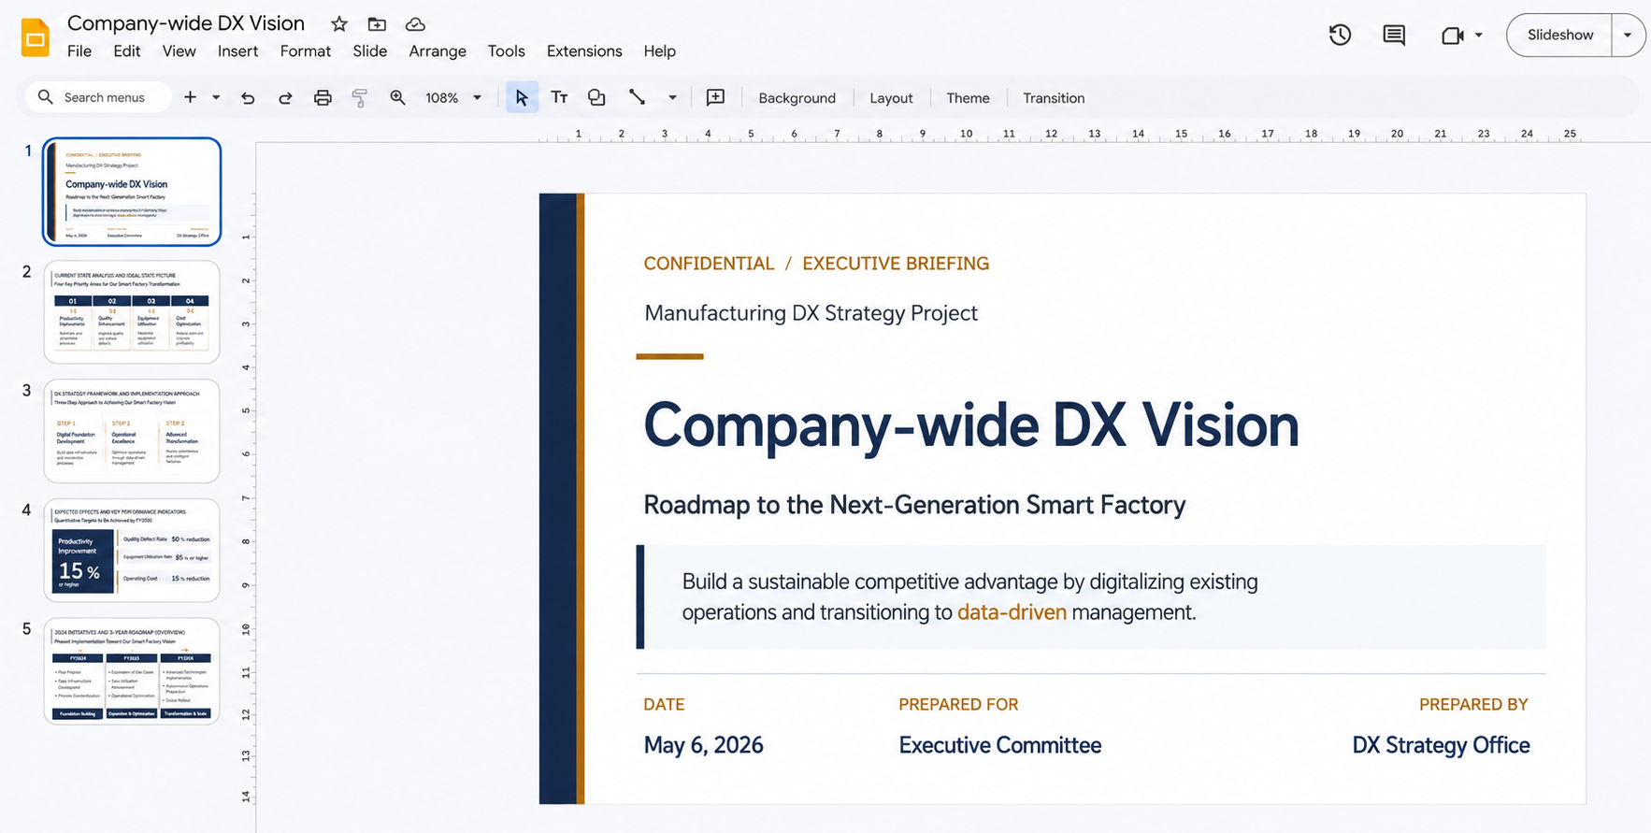Screen dimensions: 1651x833
Task: Open version history clock icon
Action: [x=1340, y=35]
